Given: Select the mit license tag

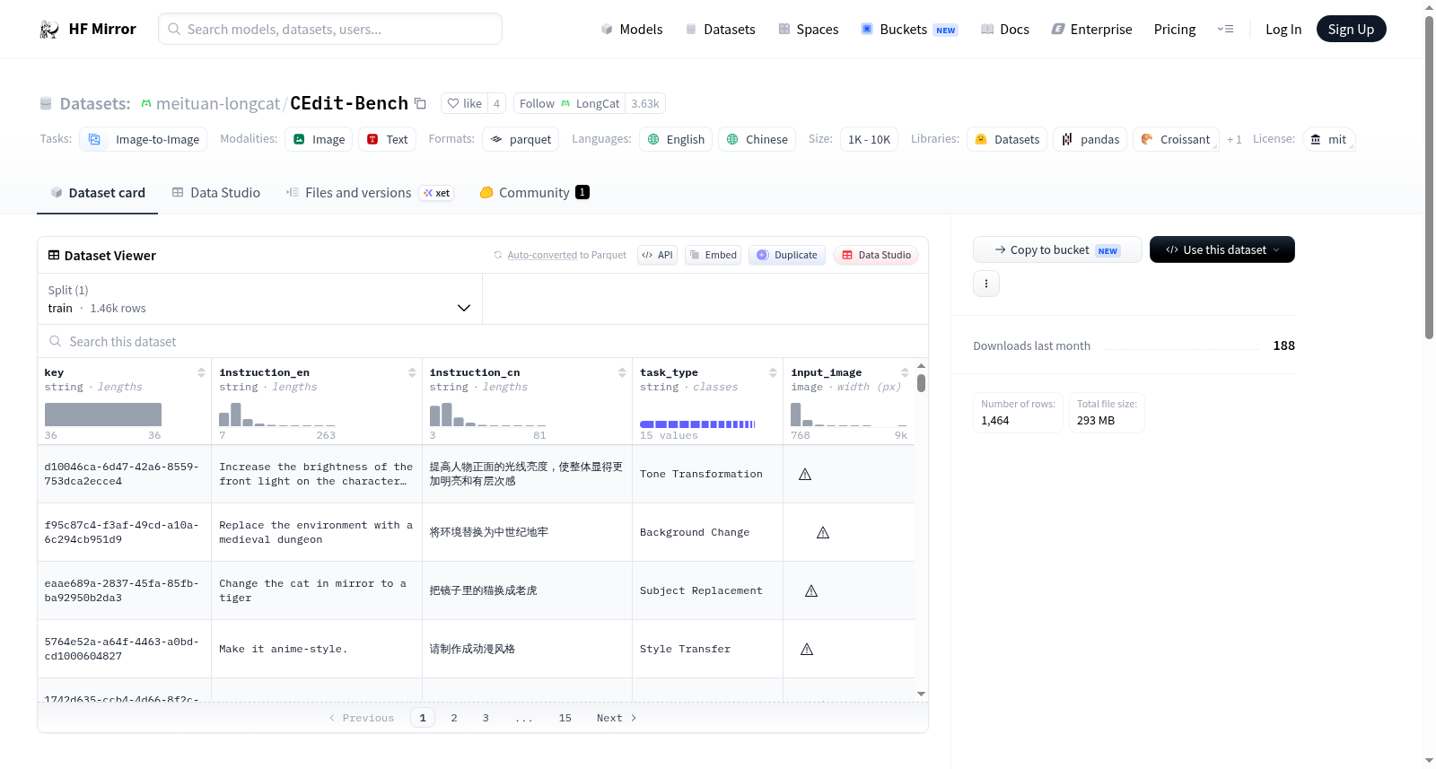Looking at the screenshot, I should point(1328,139).
